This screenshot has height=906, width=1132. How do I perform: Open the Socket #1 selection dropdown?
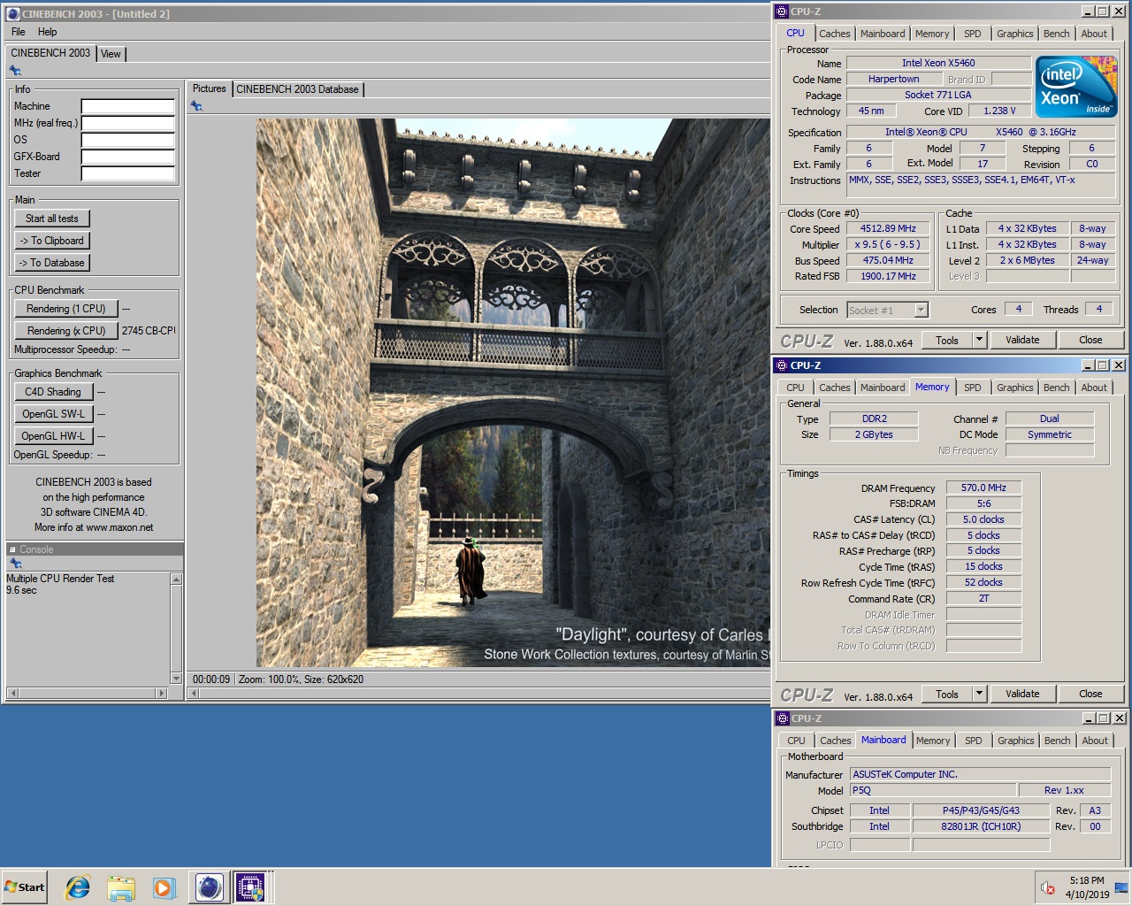point(887,310)
